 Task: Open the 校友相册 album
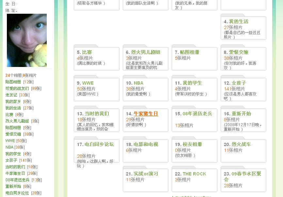[192, 144]
